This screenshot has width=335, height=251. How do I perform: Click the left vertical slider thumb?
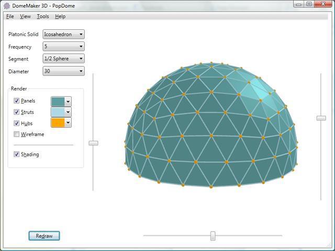93,143
